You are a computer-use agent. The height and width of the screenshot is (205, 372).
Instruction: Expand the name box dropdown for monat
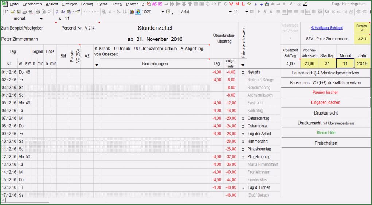point(41,18)
